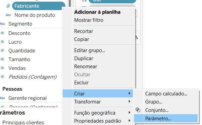Click the paperclip icon beside Fabricante
This screenshot has width=202, height=125.
point(8,6)
